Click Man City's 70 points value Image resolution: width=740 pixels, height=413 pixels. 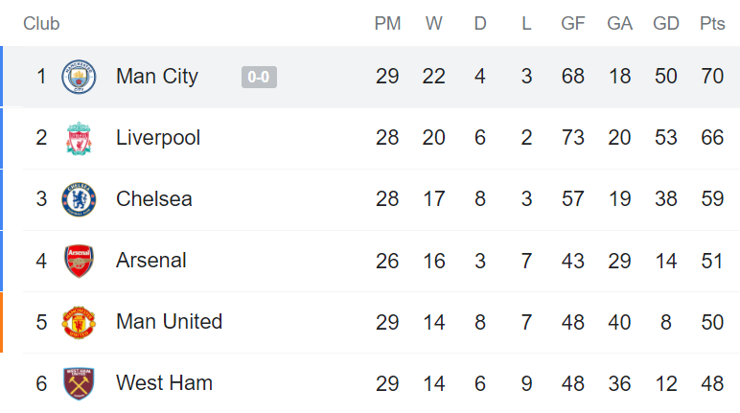pyautogui.click(x=712, y=77)
